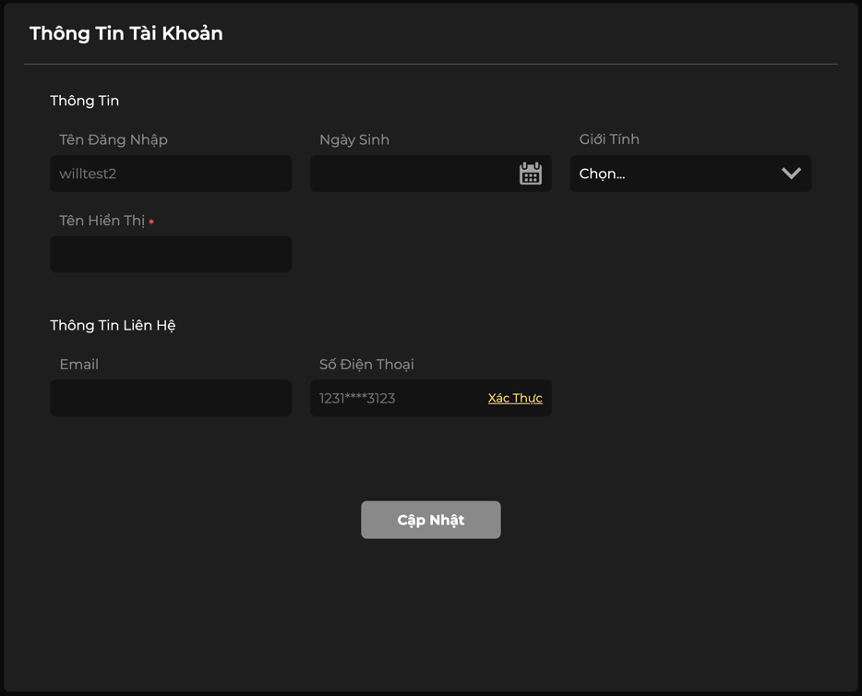This screenshot has width=862, height=696.
Task: Click the Tên Đăng Nhập label
Action: (114, 139)
